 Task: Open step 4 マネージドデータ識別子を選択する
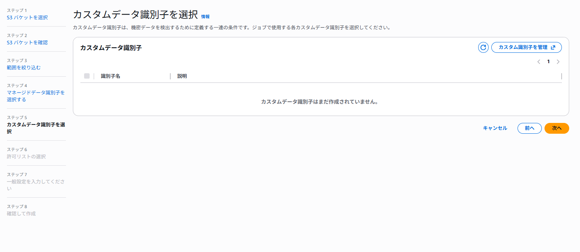[x=36, y=96]
